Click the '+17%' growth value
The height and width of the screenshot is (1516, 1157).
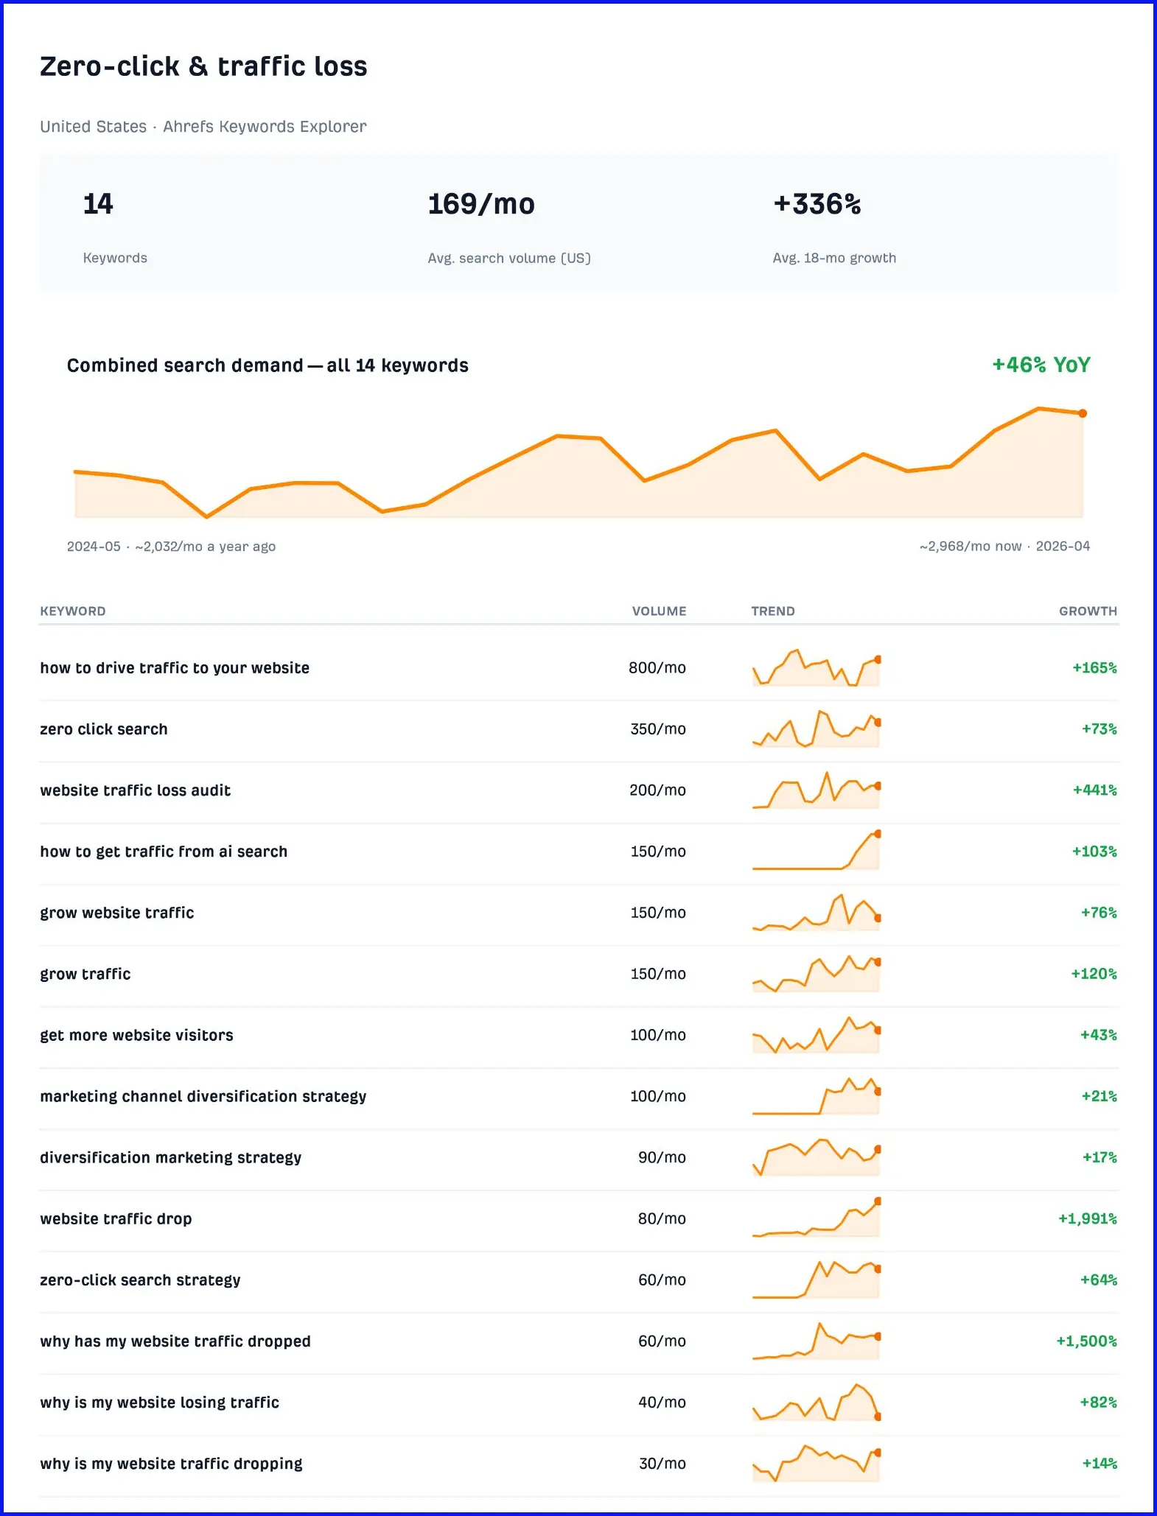pyautogui.click(x=1100, y=1157)
